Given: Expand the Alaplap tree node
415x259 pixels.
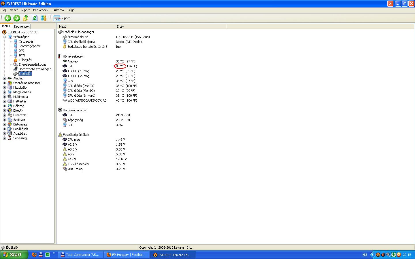Looking at the screenshot, I should (x=4, y=78).
